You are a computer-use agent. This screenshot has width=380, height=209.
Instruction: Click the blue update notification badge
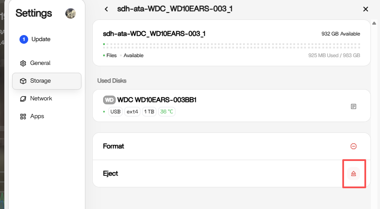point(23,39)
